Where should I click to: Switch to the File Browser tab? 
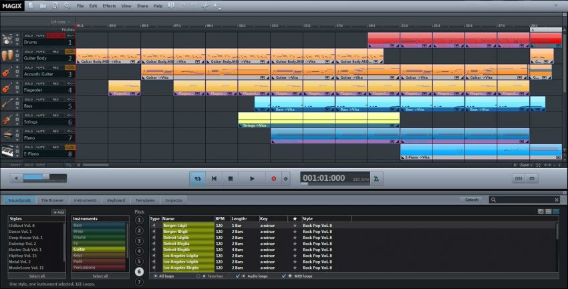[x=53, y=200]
